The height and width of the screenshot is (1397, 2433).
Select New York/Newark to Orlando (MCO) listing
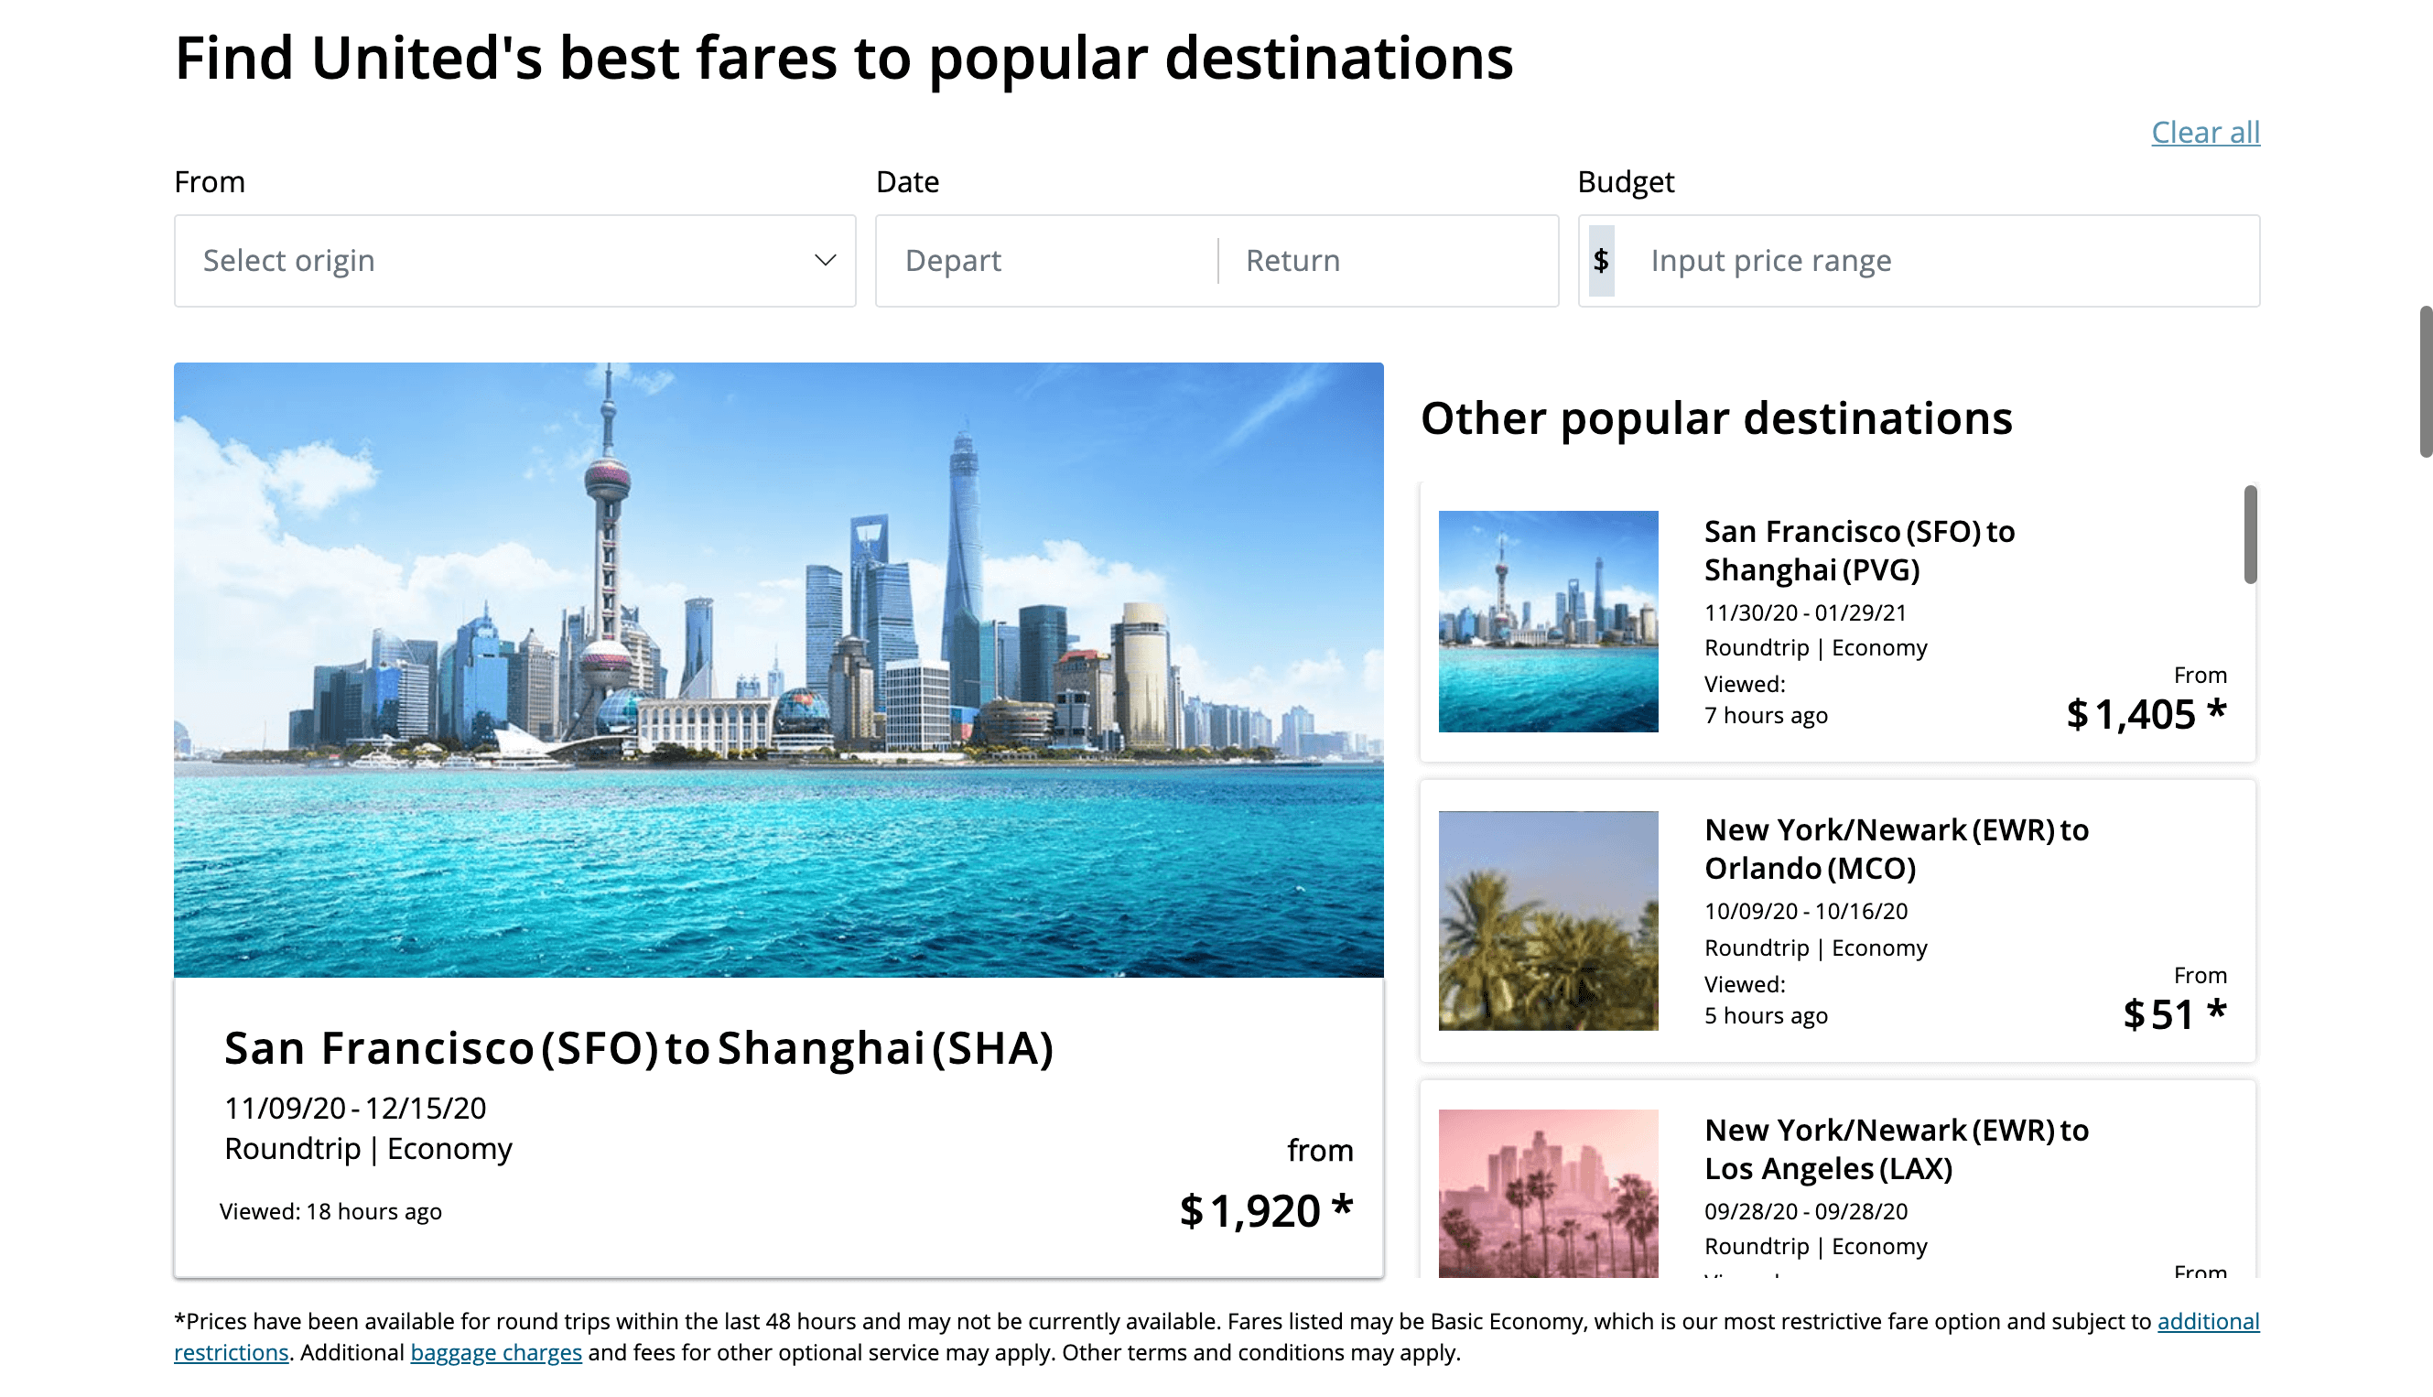[1837, 921]
